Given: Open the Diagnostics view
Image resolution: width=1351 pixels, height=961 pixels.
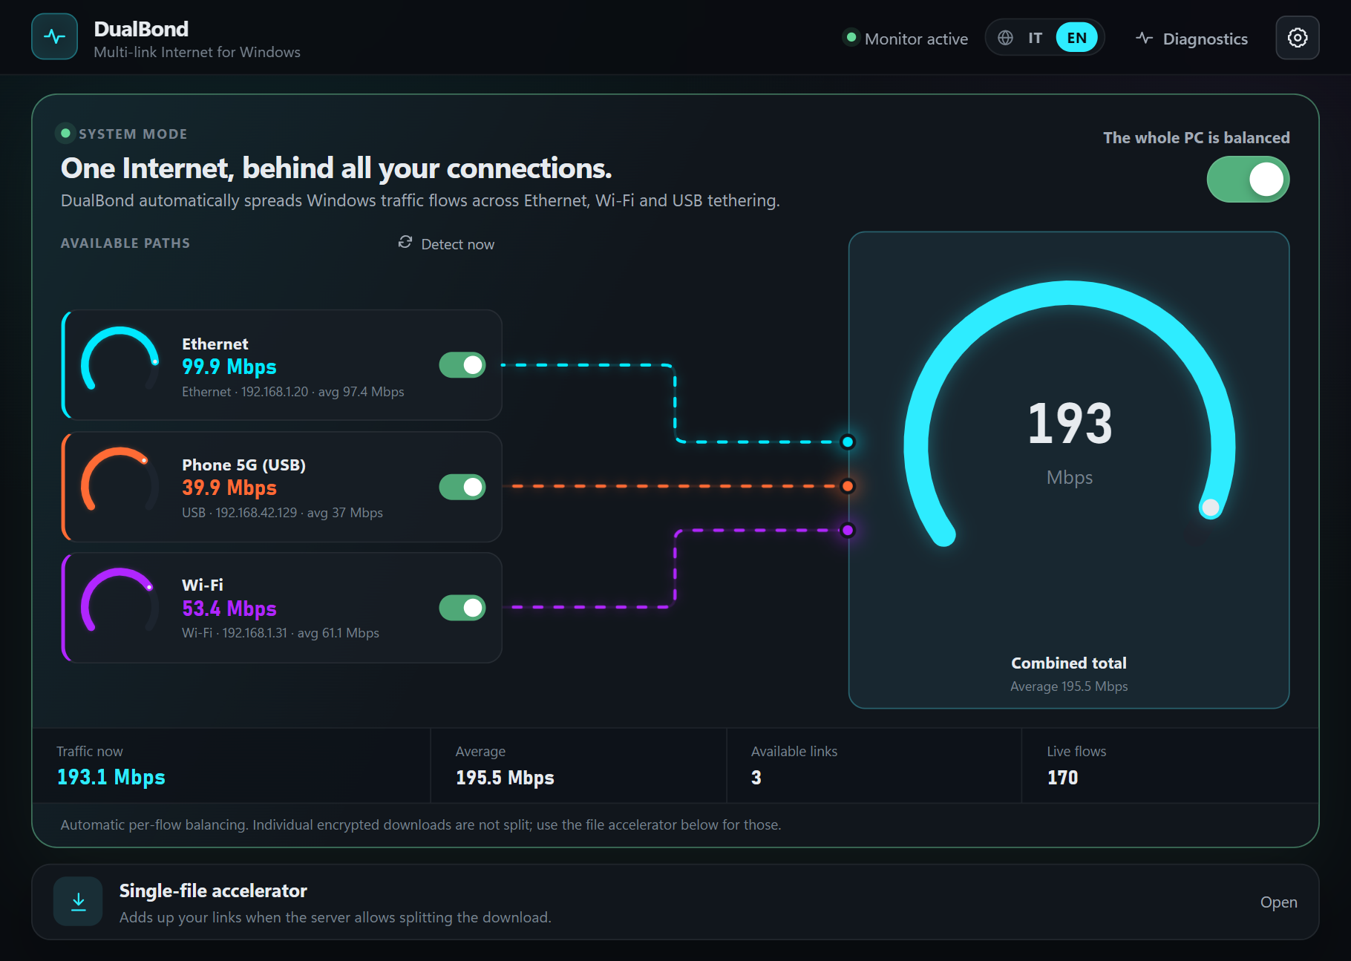Looking at the screenshot, I should pyautogui.click(x=1192, y=39).
